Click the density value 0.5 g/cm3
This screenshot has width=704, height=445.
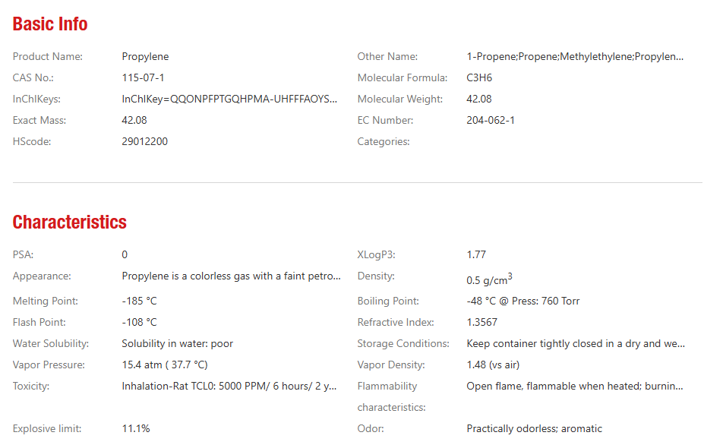click(x=489, y=279)
